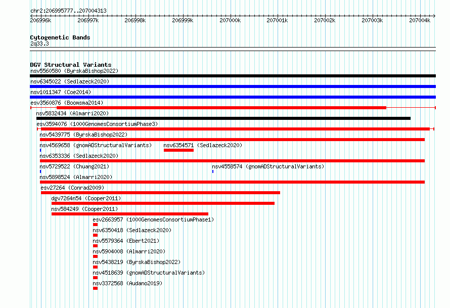The height and width of the screenshot is (308, 450).
Task: Click the red bar under esv27264
Action: coord(160,193)
